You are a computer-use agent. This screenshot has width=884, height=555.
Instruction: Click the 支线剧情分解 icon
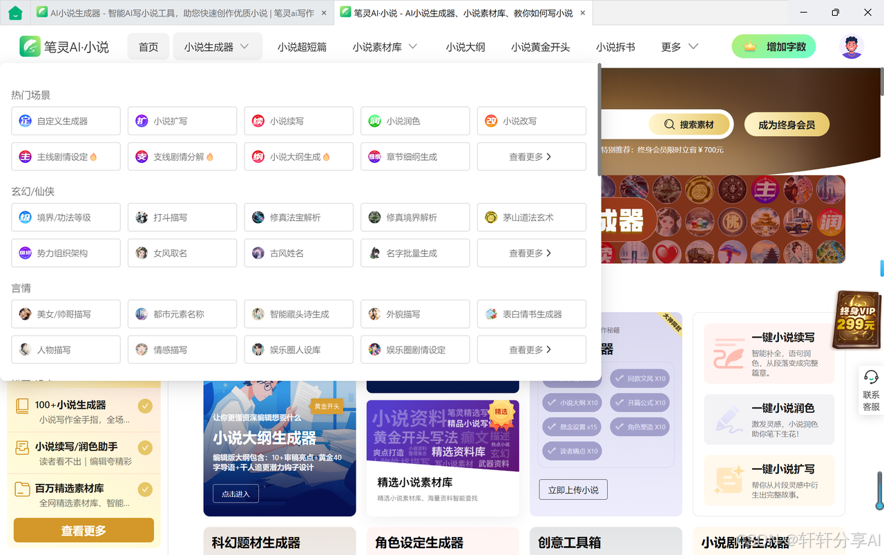pyautogui.click(x=142, y=157)
